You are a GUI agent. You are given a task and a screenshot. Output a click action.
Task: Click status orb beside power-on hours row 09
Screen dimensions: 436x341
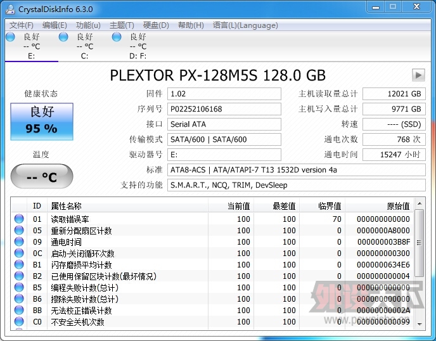point(19,242)
